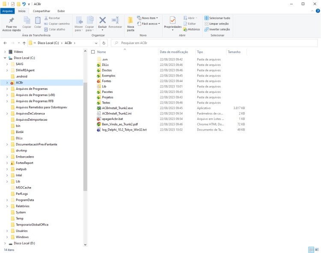Create a Nova pasta
The width and height of the screenshot is (321, 253).
click(131, 24)
